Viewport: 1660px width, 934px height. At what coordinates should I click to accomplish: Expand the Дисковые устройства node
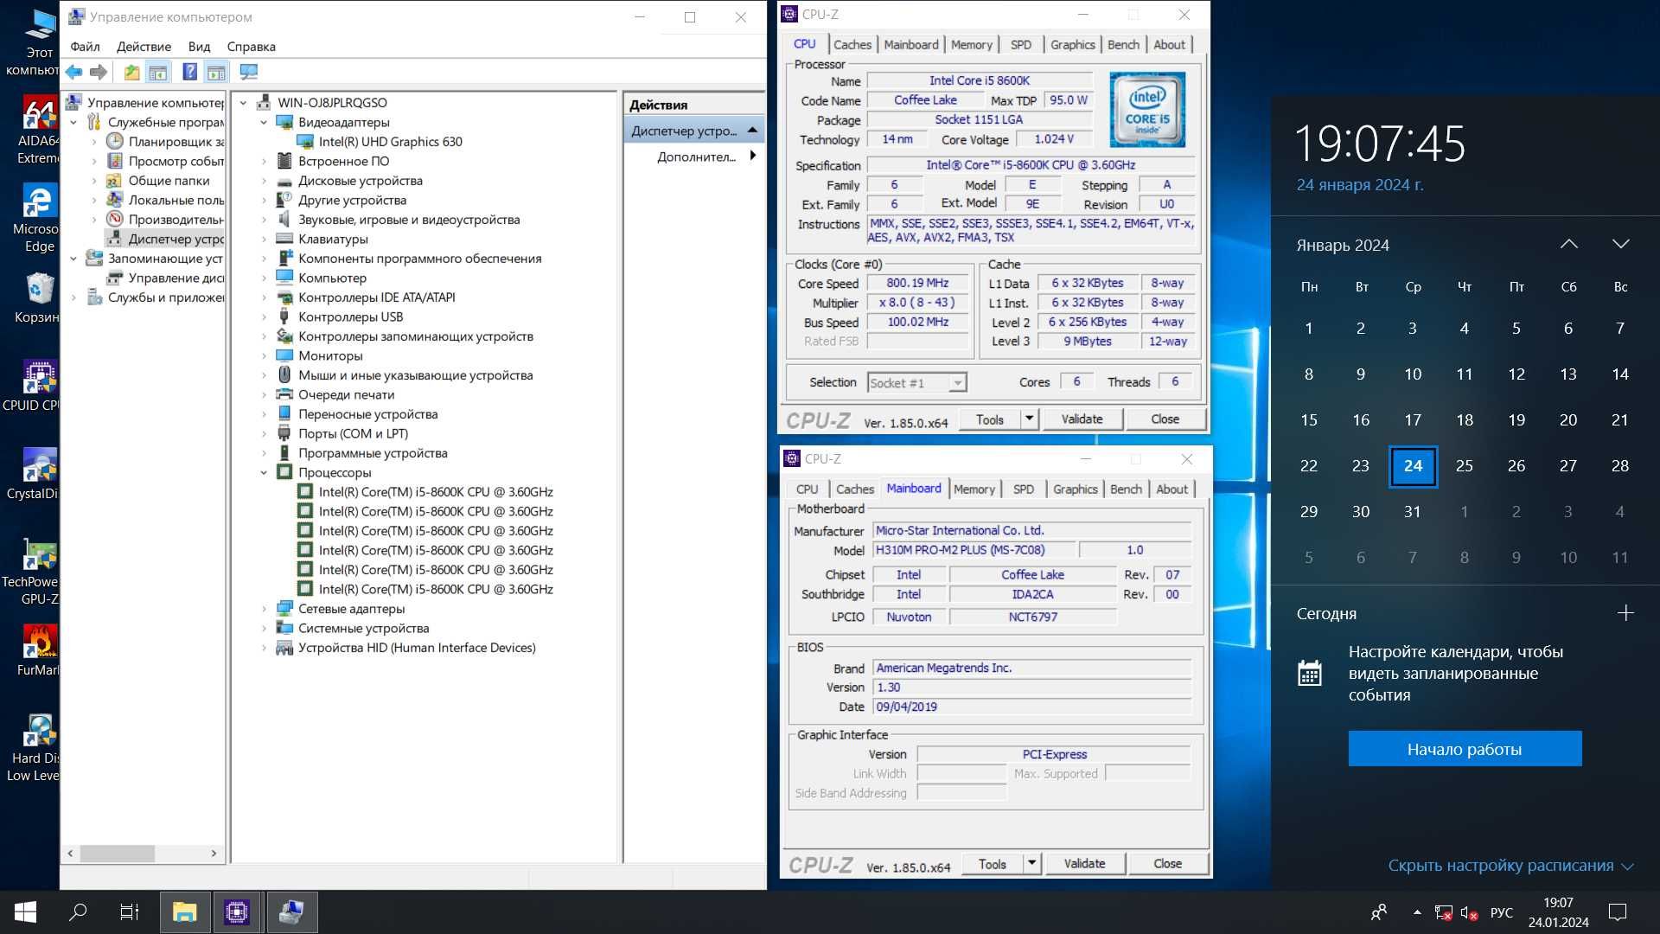264,181
